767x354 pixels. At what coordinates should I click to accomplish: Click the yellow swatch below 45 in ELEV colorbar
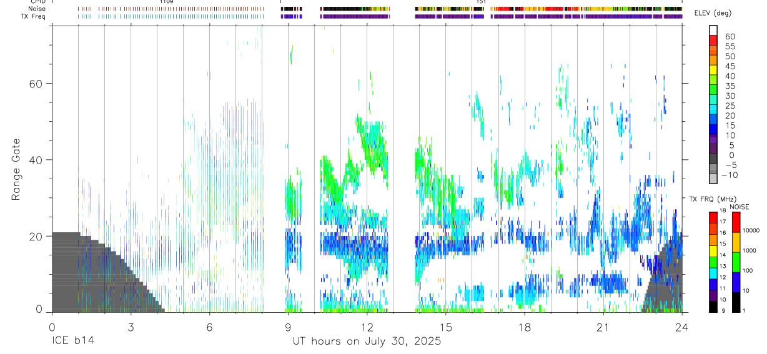pos(713,70)
